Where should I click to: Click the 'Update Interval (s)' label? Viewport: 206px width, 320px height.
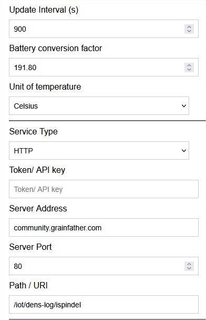[44, 10]
